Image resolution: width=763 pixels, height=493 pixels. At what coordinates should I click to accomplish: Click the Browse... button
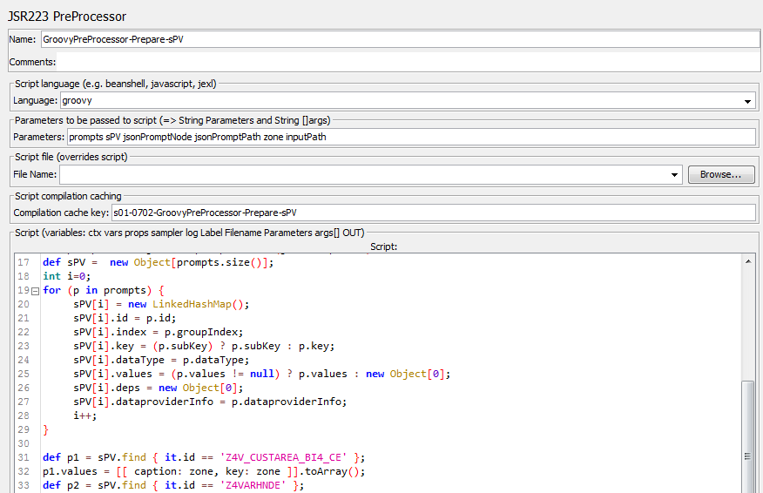point(721,175)
